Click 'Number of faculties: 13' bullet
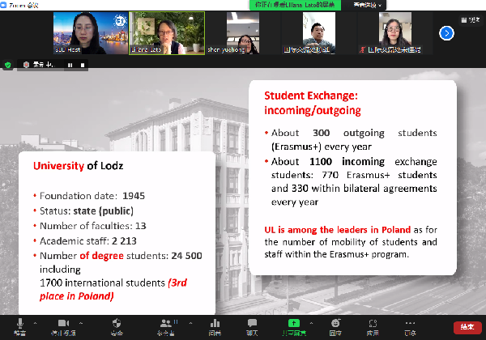The image size is (486, 340). pos(92,226)
